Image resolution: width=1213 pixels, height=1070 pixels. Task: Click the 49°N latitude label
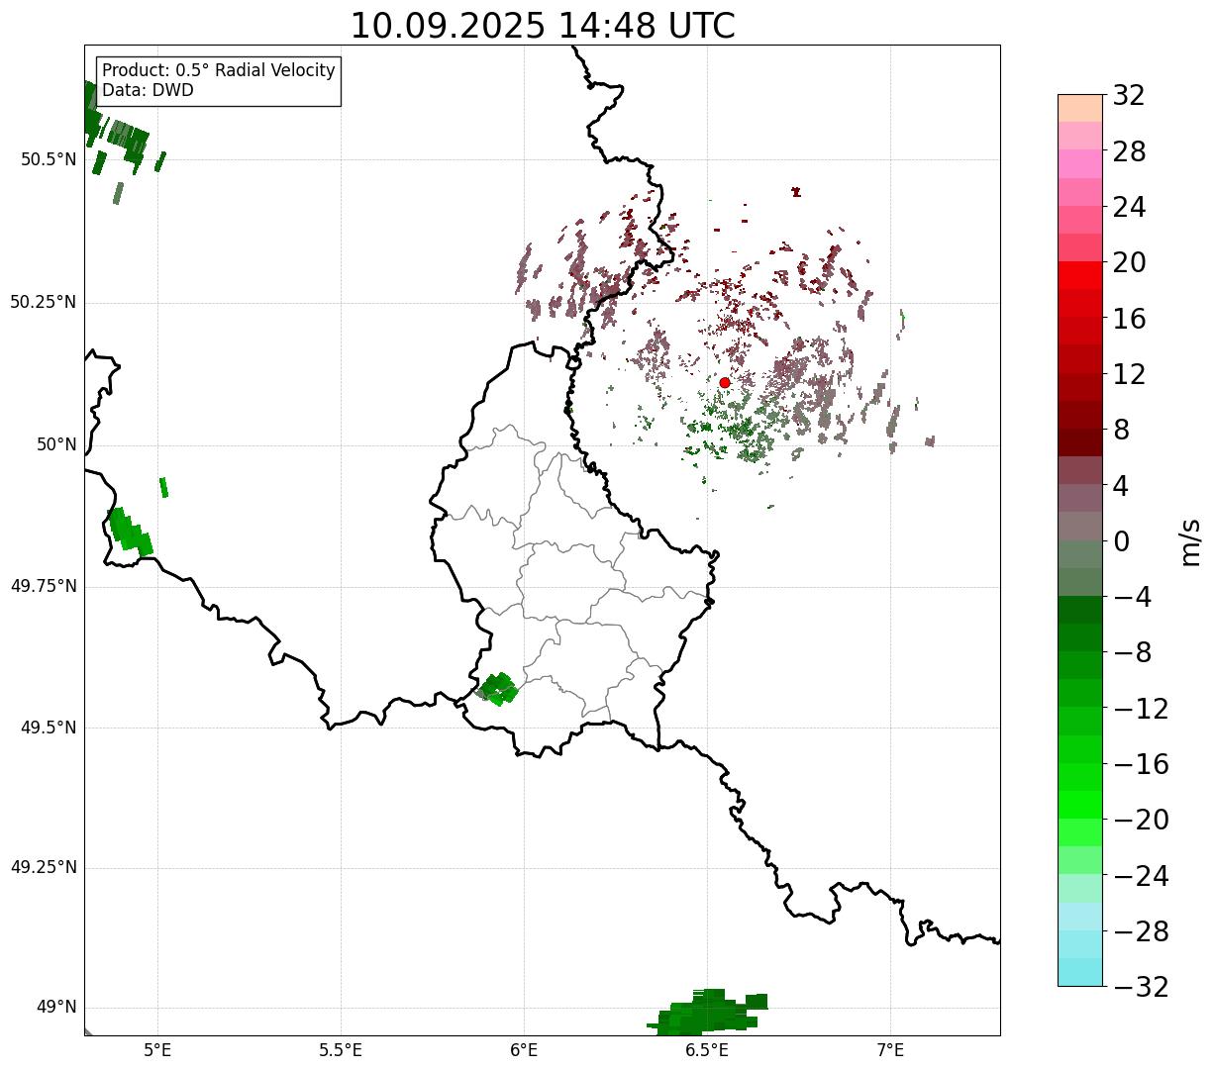[x=57, y=1007]
